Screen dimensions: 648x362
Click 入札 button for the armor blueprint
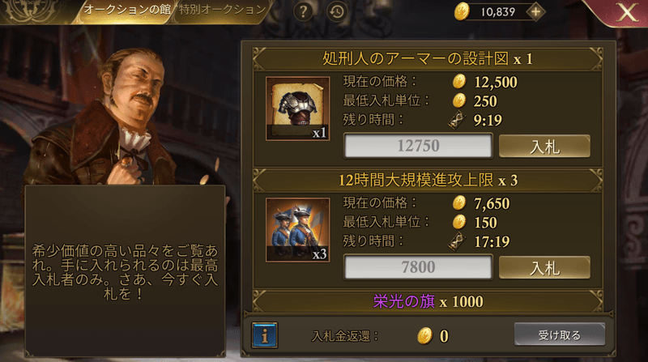point(544,146)
